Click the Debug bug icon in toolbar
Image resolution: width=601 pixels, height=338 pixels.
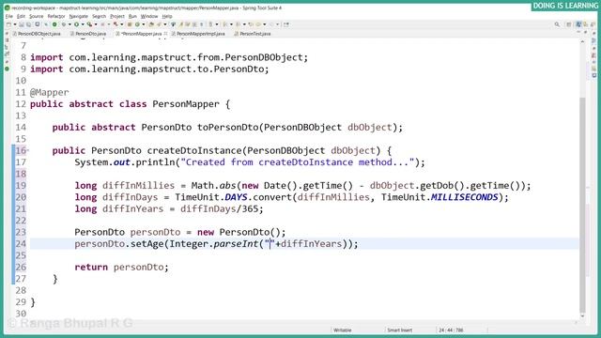pos(64,24)
